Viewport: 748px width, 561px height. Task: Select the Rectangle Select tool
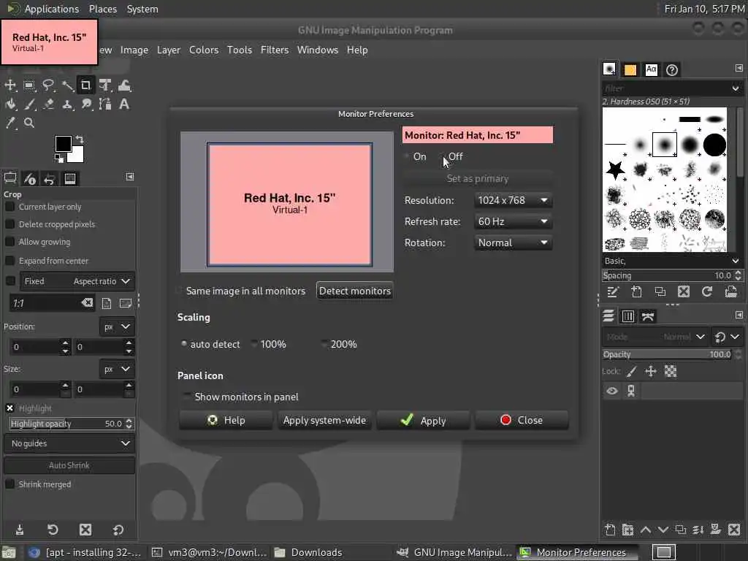[29, 85]
